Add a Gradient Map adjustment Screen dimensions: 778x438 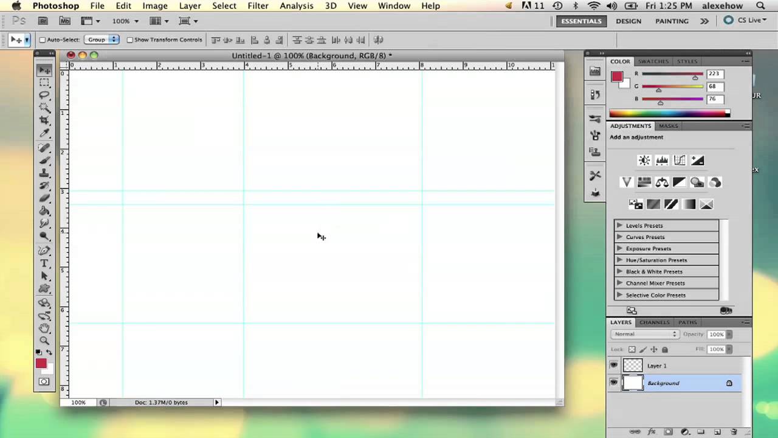click(689, 204)
